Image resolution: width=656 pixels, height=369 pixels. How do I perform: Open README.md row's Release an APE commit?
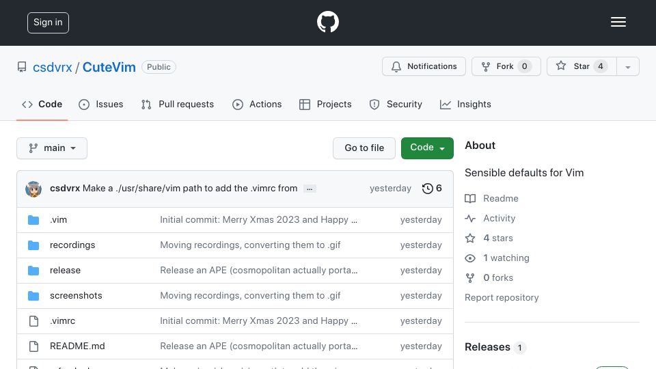coord(258,346)
